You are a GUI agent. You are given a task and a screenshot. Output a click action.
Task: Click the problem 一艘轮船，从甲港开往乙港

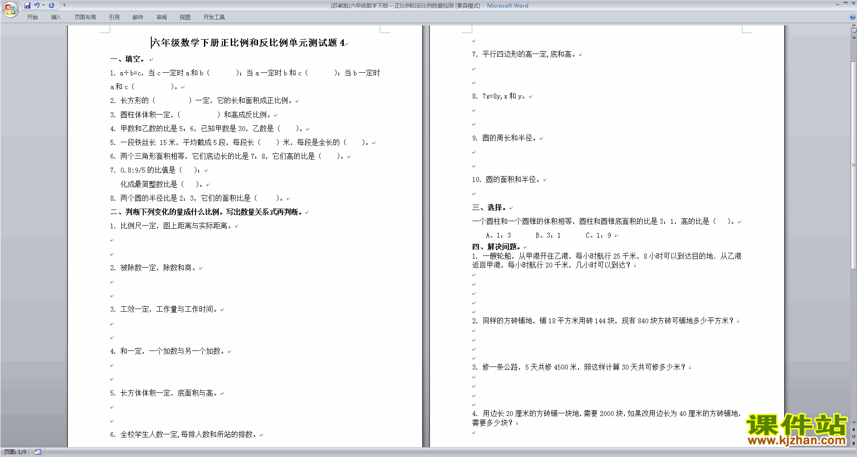point(607,260)
